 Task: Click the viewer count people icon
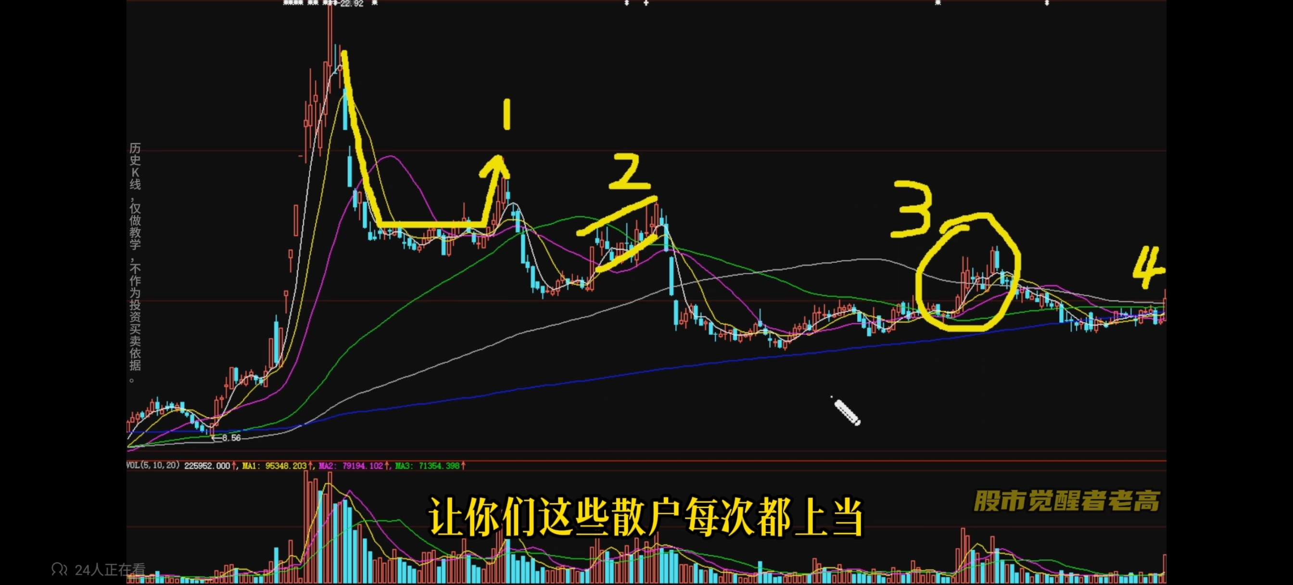(59, 569)
